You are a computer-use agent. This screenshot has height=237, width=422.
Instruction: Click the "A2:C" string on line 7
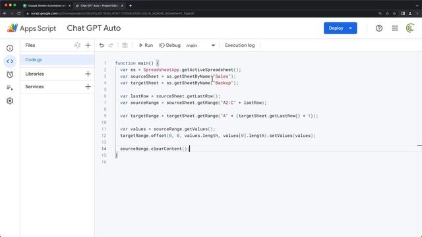tap(228, 103)
